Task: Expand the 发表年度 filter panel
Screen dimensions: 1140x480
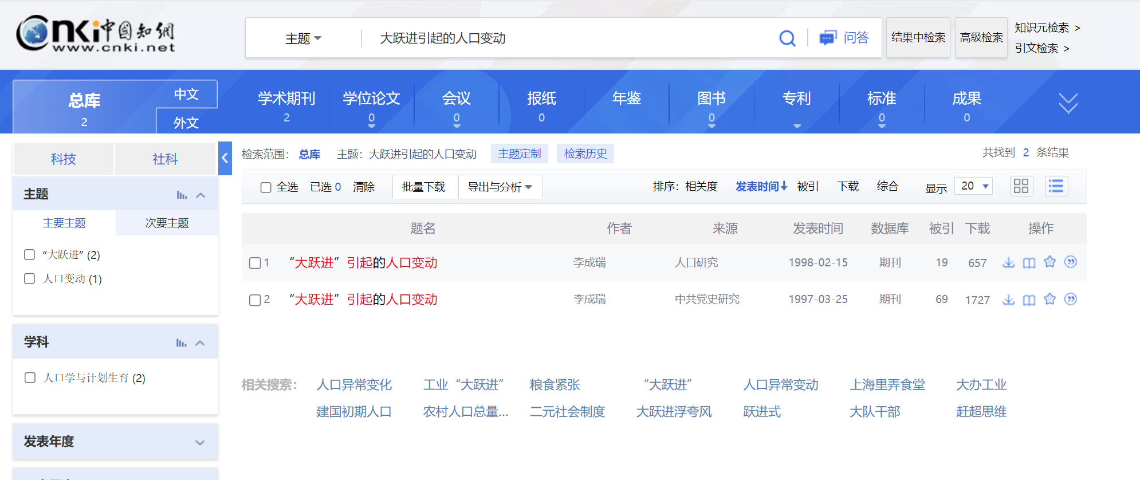Action: click(x=200, y=442)
